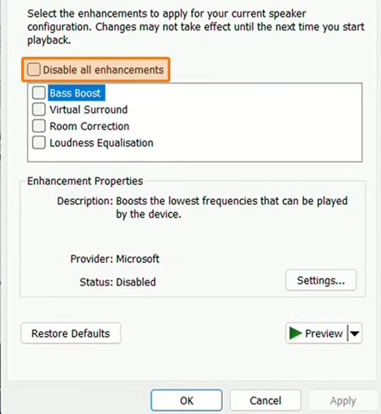Toggle the Loudness Equalisation checkbox
Screen dimensions: 381x414
(x=39, y=143)
